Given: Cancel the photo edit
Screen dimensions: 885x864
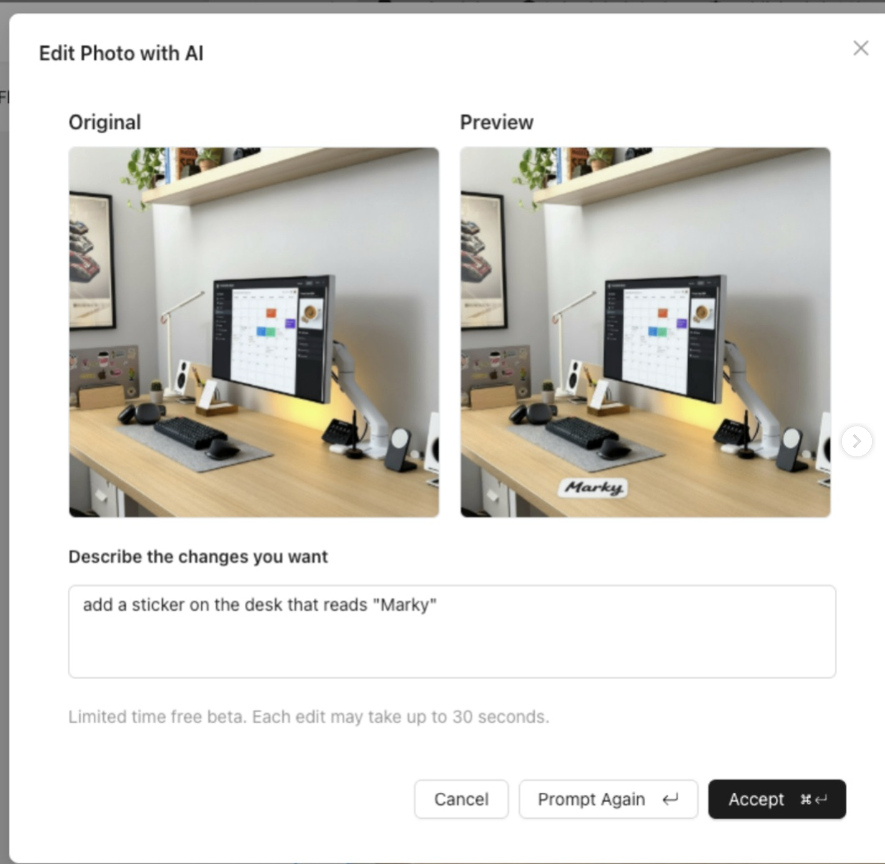Looking at the screenshot, I should click(x=461, y=799).
